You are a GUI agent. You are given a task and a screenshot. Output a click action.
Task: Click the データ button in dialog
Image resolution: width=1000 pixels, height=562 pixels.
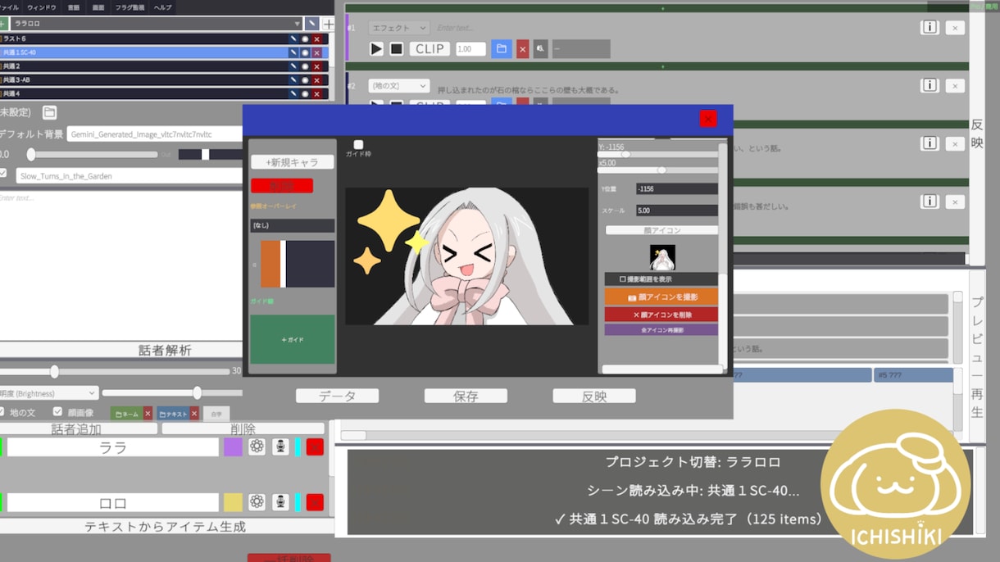(337, 396)
